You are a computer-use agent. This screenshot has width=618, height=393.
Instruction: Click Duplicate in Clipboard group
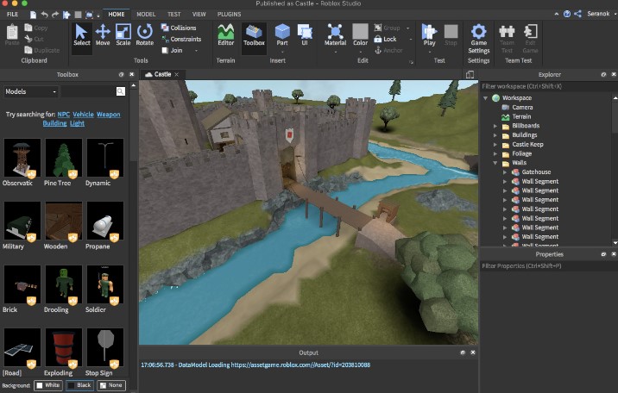click(41, 50)
